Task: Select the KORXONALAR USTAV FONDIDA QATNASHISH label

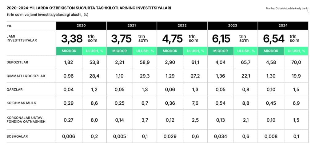Action: 26,120
